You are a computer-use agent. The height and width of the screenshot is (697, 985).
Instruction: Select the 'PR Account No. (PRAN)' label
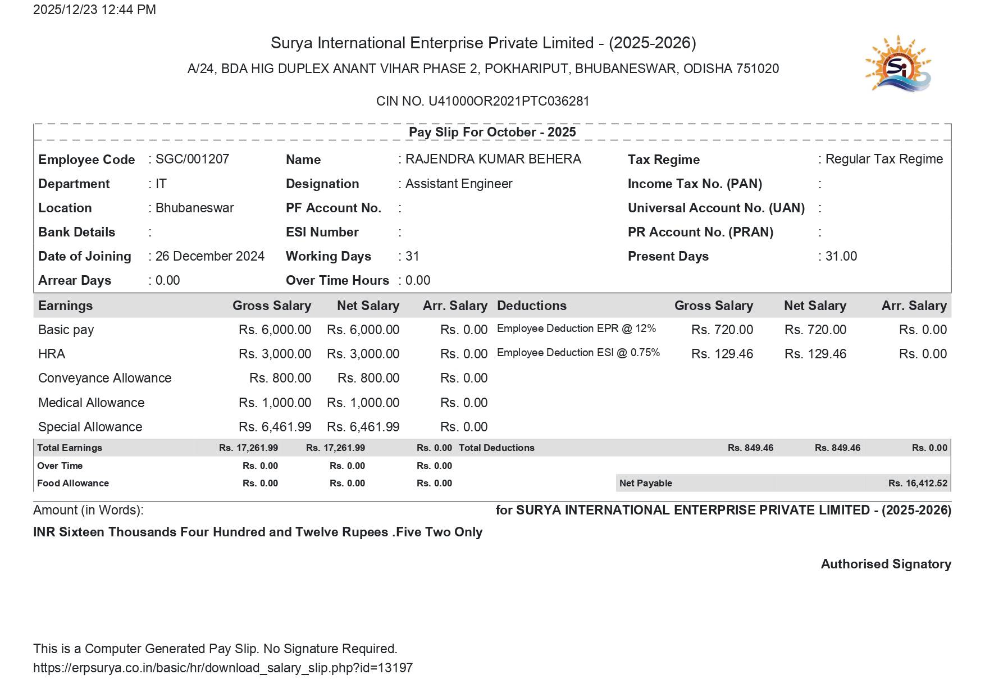700,232
